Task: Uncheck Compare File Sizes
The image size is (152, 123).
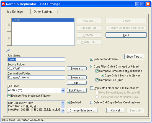Action: [97, 80]
